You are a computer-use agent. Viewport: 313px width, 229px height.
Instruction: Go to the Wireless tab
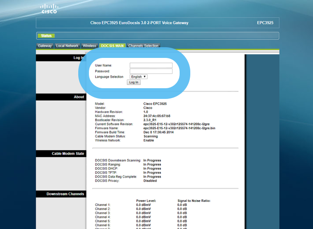click(89, 46)
